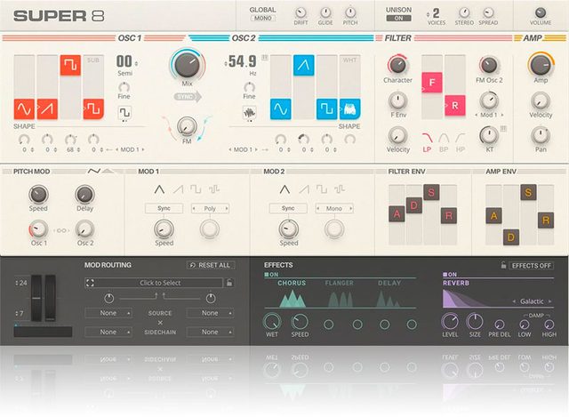The image size is (569, 417).
Task: Toggle MOD 2 Sync button
Action: [288, 208]
